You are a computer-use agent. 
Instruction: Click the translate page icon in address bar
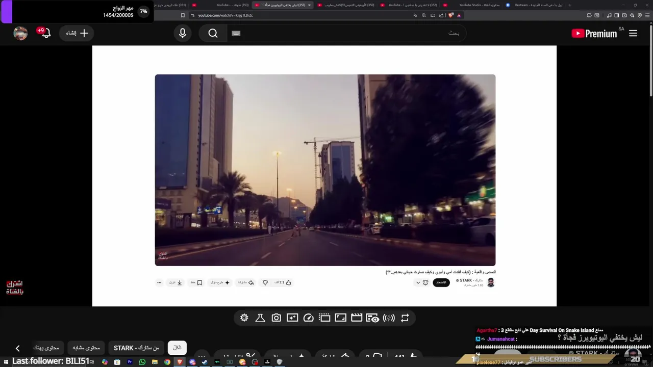415,15
